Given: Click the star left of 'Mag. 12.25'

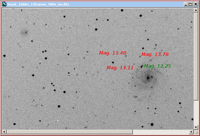Looking at the screenshot, I should [141, 67].
